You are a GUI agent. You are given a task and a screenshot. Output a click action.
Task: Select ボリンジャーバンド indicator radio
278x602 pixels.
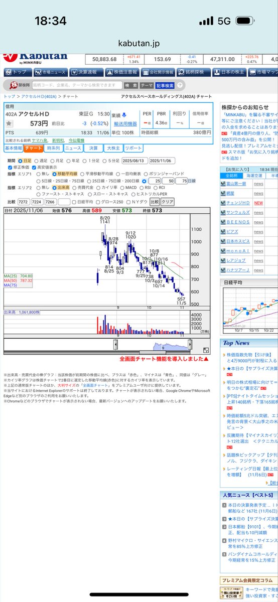pos(146,174)
